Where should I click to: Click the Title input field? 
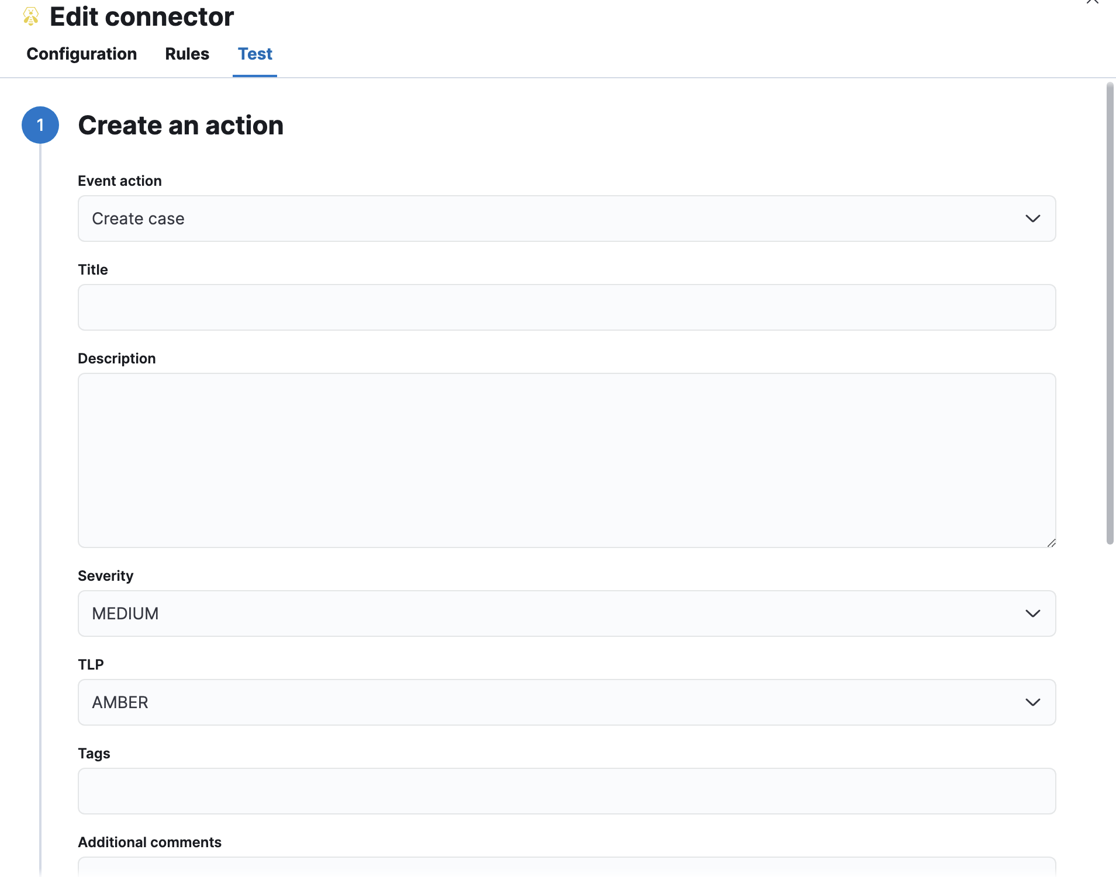pyautogui.click(x=566, y=307)
